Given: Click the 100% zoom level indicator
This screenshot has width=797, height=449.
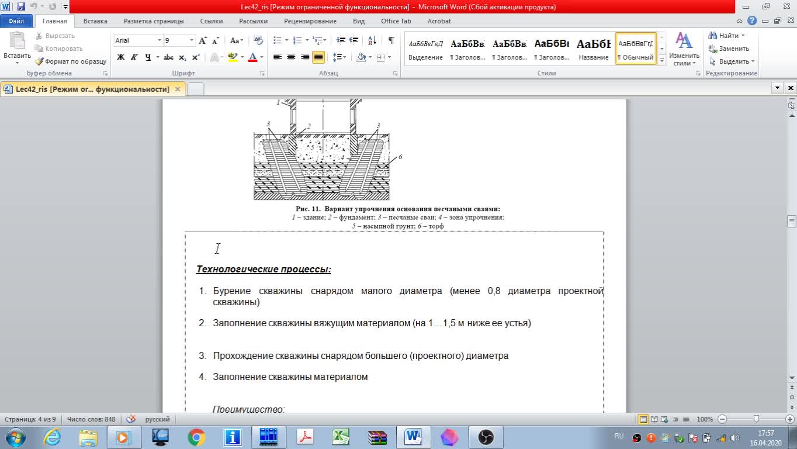Looking at the screenshot, I should point(705,419).
